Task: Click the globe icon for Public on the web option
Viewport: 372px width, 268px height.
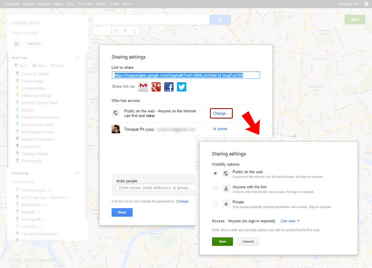Action: (x=226, y=173)
